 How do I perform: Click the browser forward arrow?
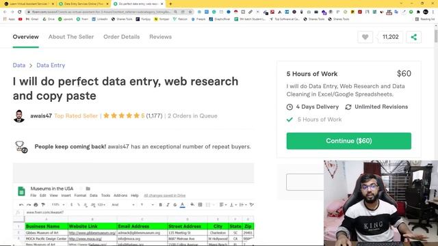tap(12, 12)
